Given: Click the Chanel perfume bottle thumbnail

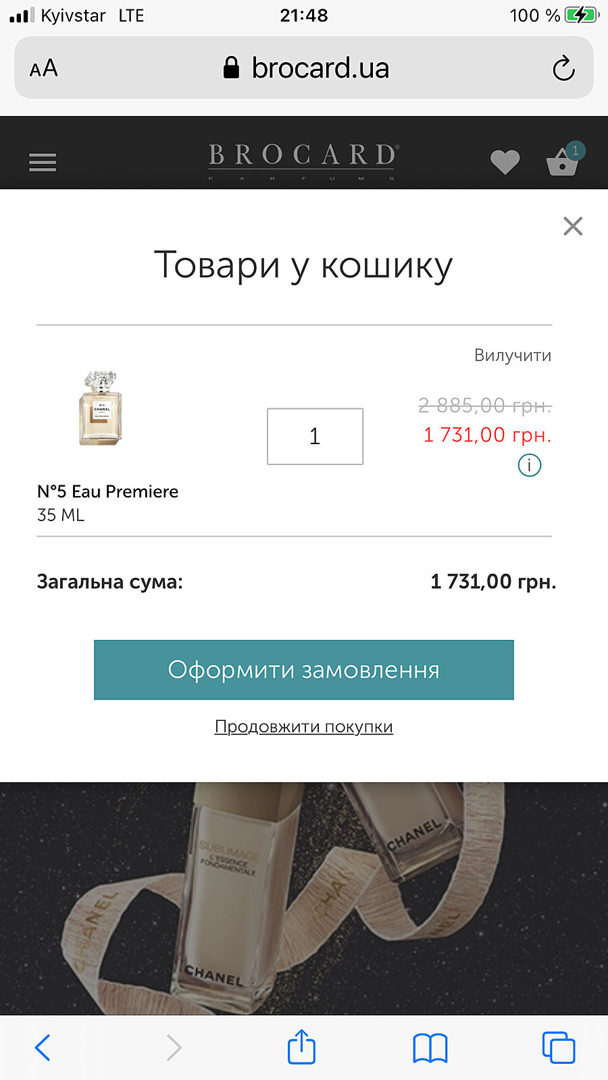Looking at the screenshot, I should point(101,408).
